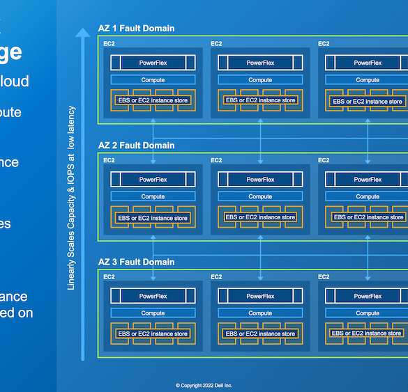Click the third "EC2" label in AZ 3

324,277
